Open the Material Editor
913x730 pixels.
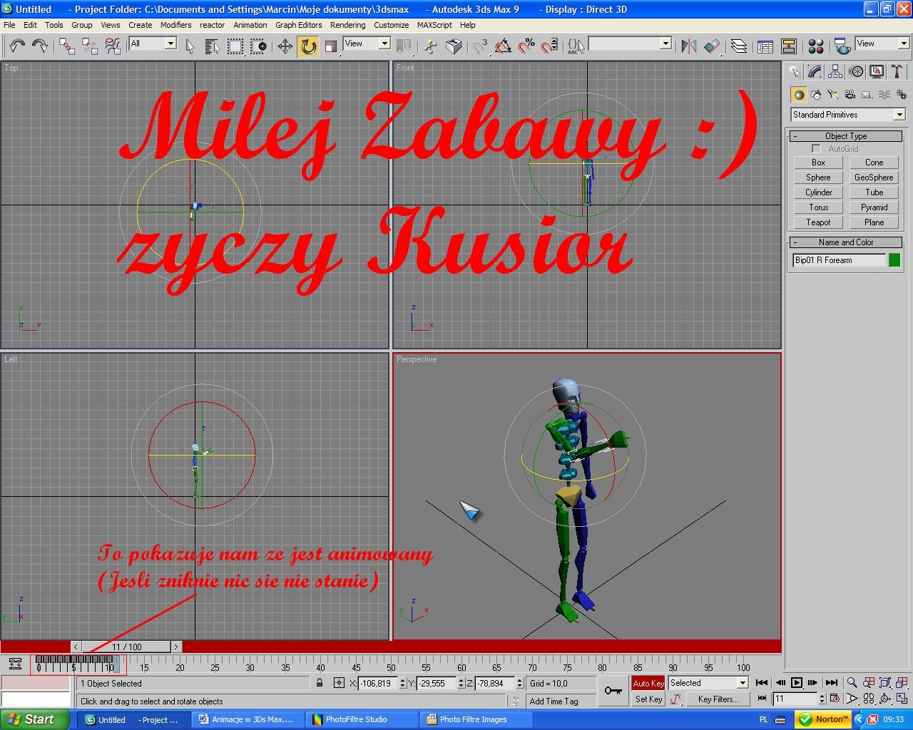(x=816, y=46)
